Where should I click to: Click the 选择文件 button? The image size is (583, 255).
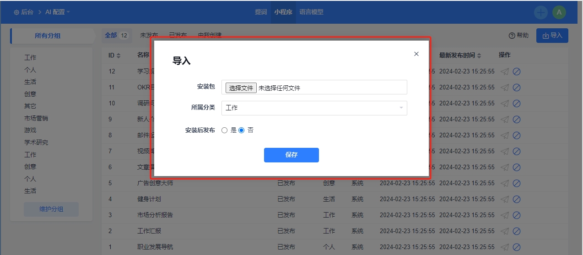241,88
